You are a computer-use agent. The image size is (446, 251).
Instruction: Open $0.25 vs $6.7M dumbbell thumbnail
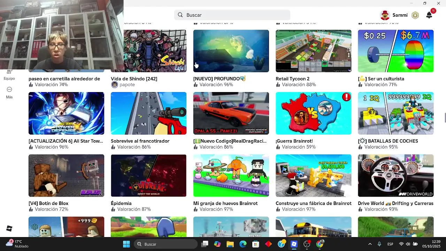[x=396, y=51]
